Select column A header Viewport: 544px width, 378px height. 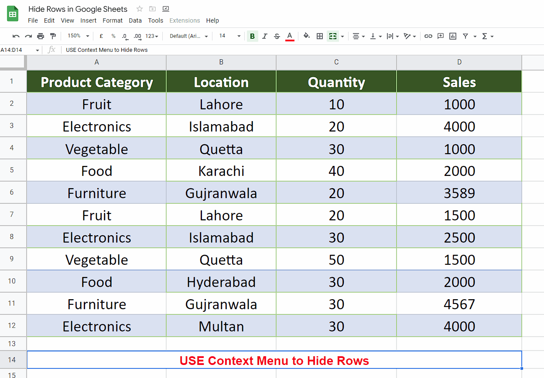(x=96, y=62)
